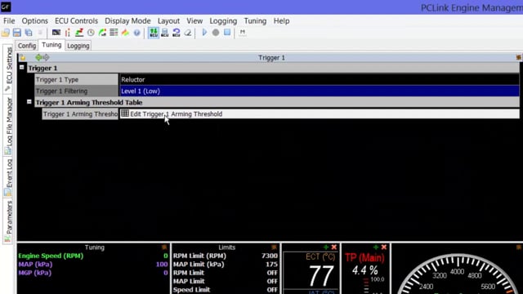The image size is (523, 294).
Task: Open the File menu
Action: pos(9,20)
